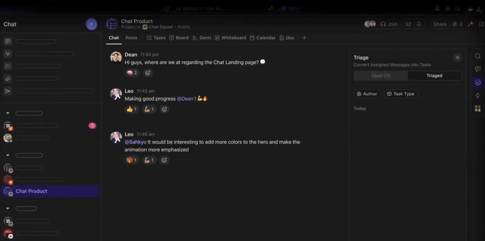Viewport: 485px width, 241px height.
Task: Click the notification bell in chat header
Action: click(x=419, y=24)
